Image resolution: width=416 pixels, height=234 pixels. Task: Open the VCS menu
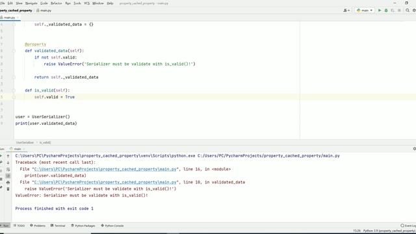(86, 3)
